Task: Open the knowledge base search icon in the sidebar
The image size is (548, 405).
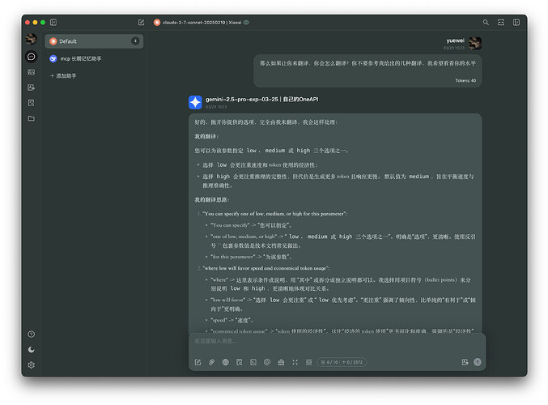Action: (31, 103)
